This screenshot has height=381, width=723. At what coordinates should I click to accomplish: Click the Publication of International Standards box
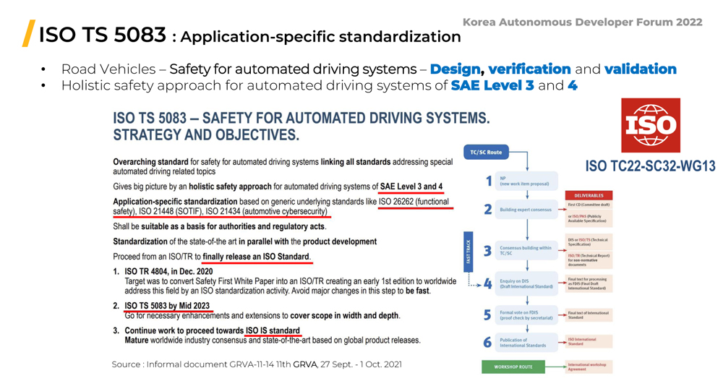(527, 343)
